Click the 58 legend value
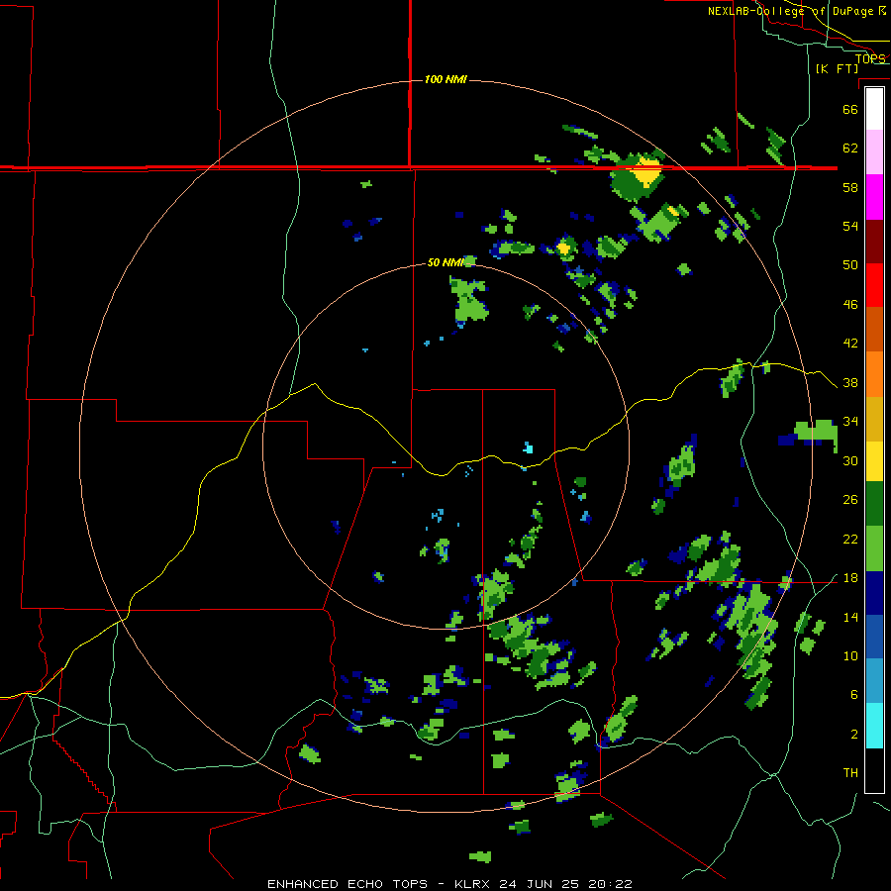 click(850, 187)
